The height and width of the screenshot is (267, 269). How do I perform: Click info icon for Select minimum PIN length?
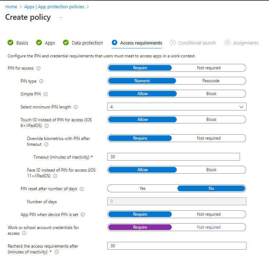75,107
